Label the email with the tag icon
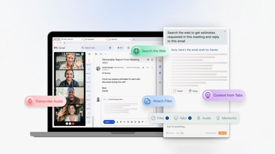275x154 pixels. tap(101, 54)
